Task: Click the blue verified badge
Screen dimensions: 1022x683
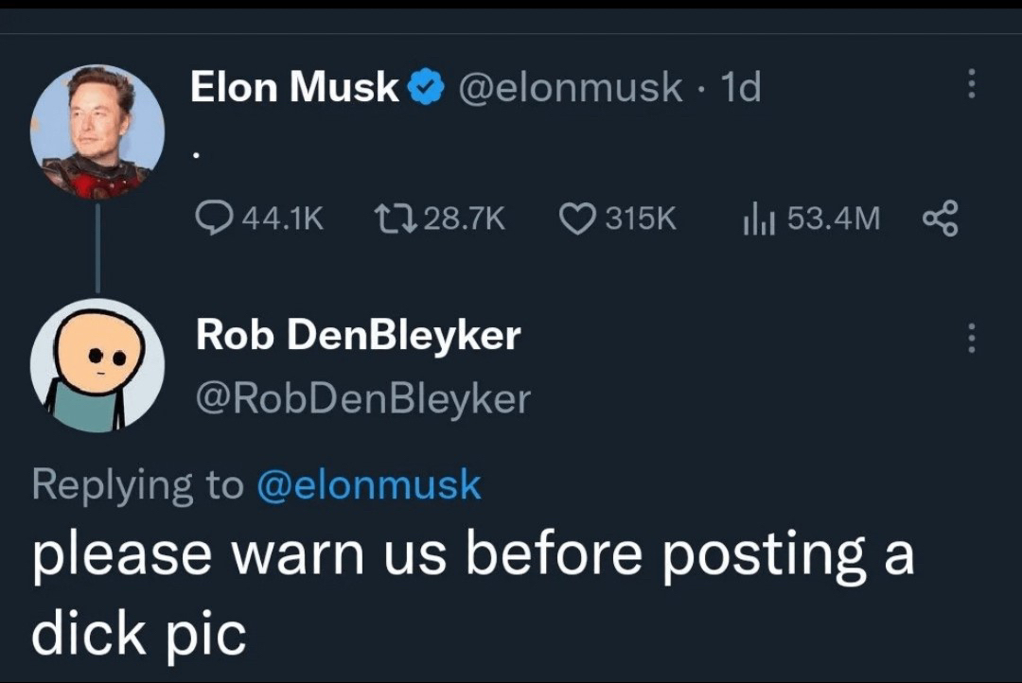Action: pyautogui.click(x=426, y=89)
